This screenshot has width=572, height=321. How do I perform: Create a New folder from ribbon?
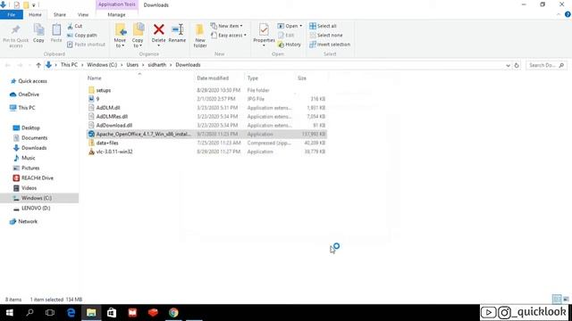coord(200,36)
